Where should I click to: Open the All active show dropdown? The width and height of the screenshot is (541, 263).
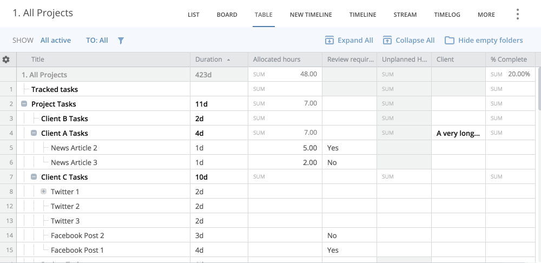tap(56, 41)
